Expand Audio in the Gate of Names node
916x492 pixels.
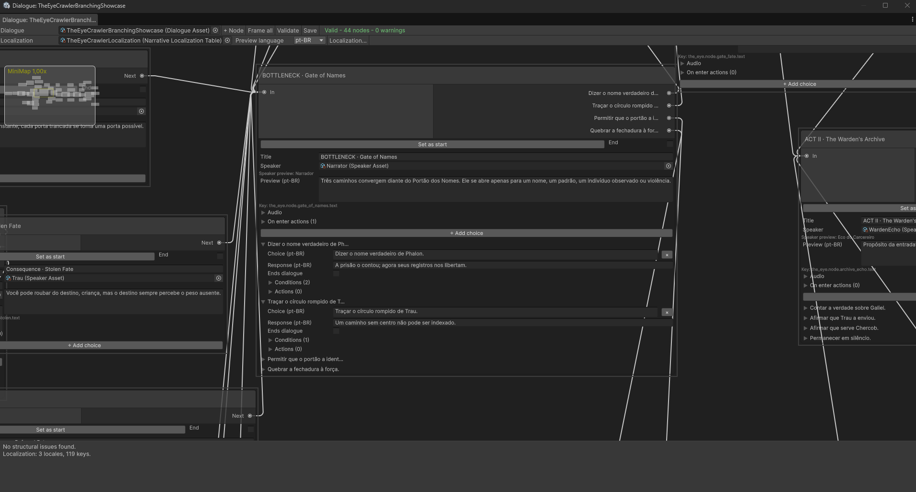coord(263,212)
